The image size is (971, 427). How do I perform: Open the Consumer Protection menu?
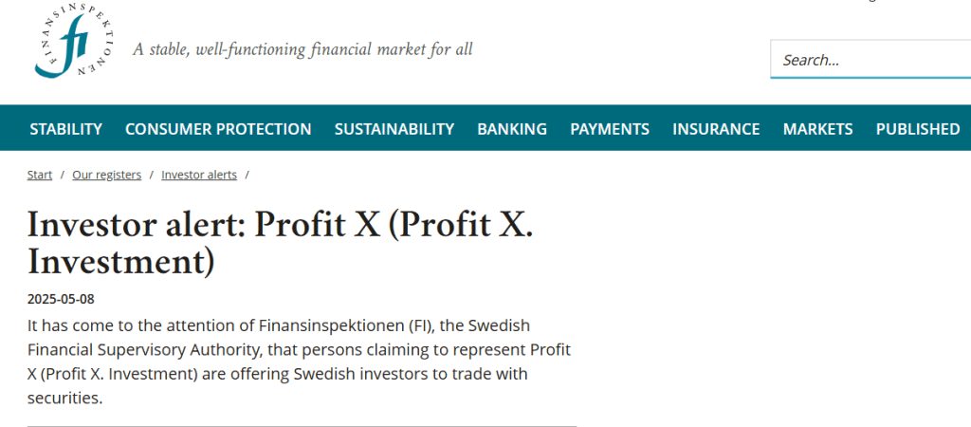218,129
